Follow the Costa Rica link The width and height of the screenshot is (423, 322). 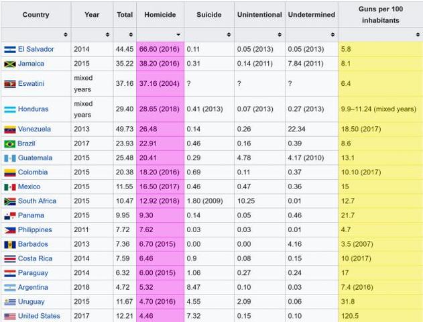(x=36, y=258)
